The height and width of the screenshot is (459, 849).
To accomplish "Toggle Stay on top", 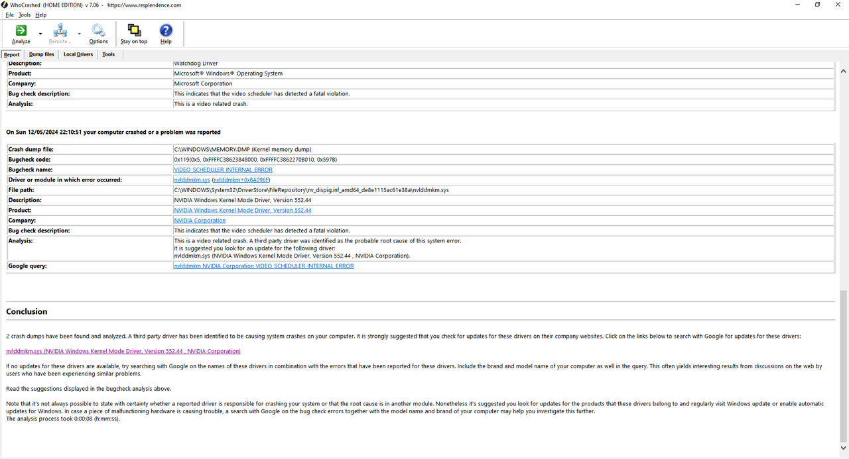I will (134, 34).
